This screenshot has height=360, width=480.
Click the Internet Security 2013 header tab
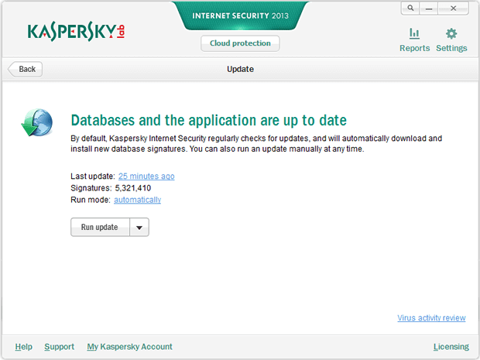click(240, 15)
